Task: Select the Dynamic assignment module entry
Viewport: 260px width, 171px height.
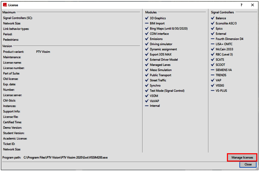Action: (163, 49)
